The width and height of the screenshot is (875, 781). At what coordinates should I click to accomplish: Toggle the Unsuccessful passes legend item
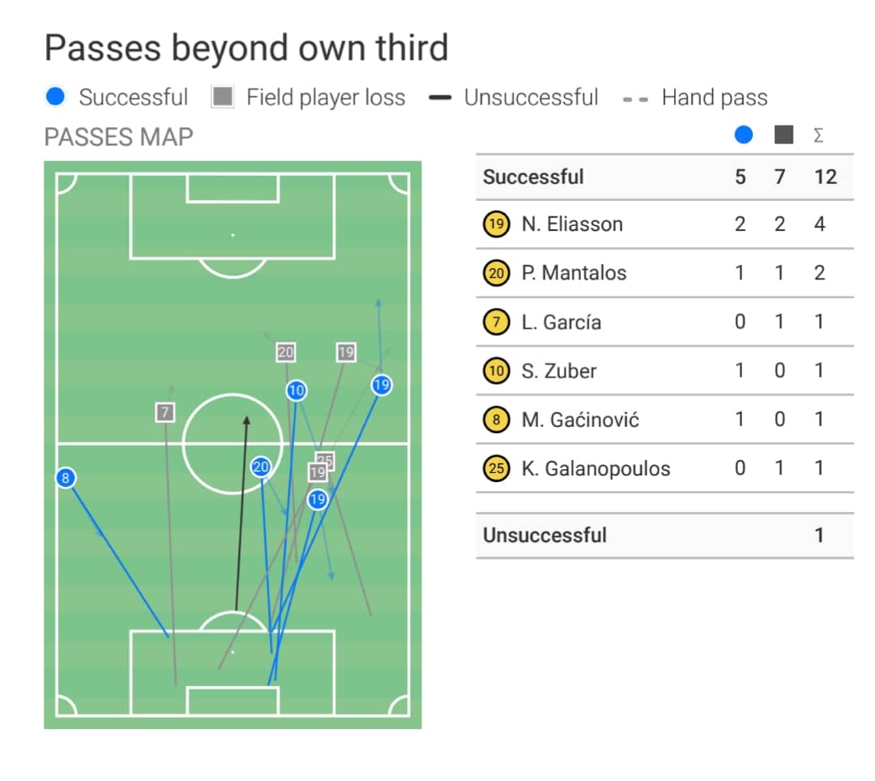click(514, 98)
